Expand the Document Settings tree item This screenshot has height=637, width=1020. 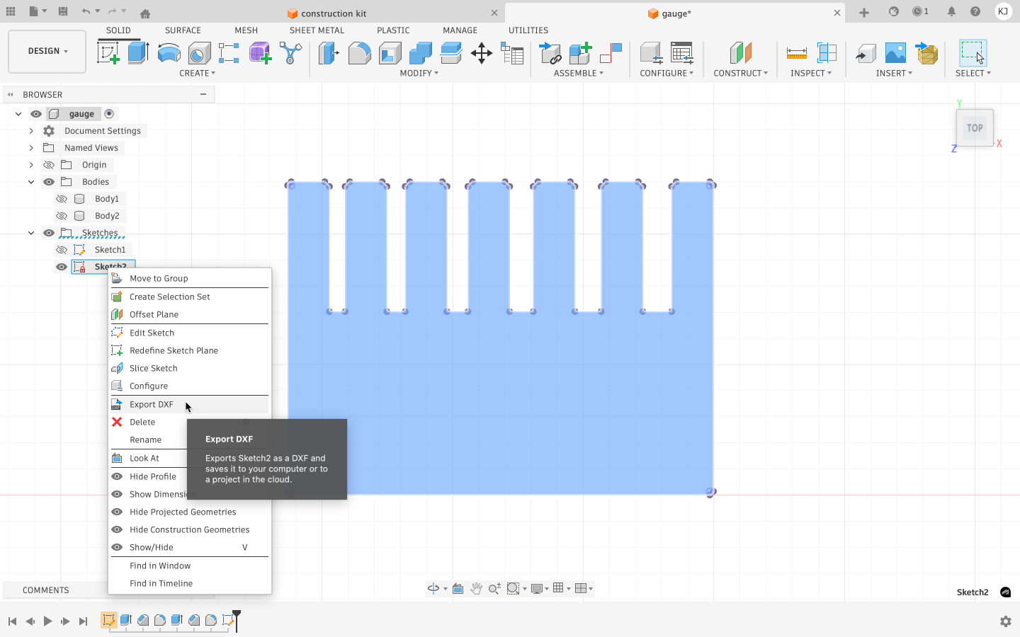(x=30, y=130)
